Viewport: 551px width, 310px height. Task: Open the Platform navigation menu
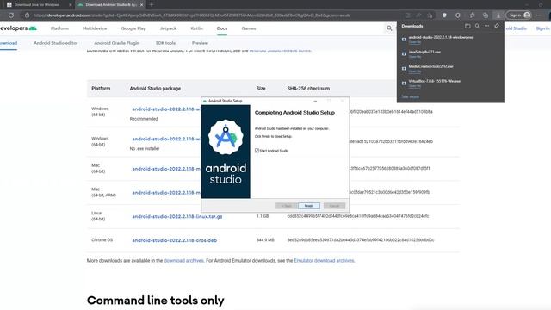[x=59, y=28]
